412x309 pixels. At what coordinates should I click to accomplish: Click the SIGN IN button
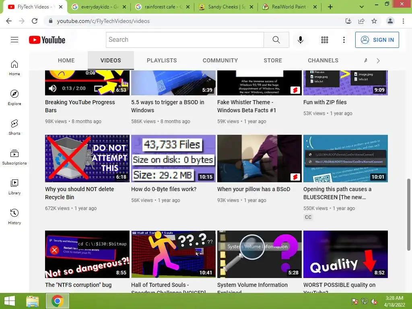point(377,40)
